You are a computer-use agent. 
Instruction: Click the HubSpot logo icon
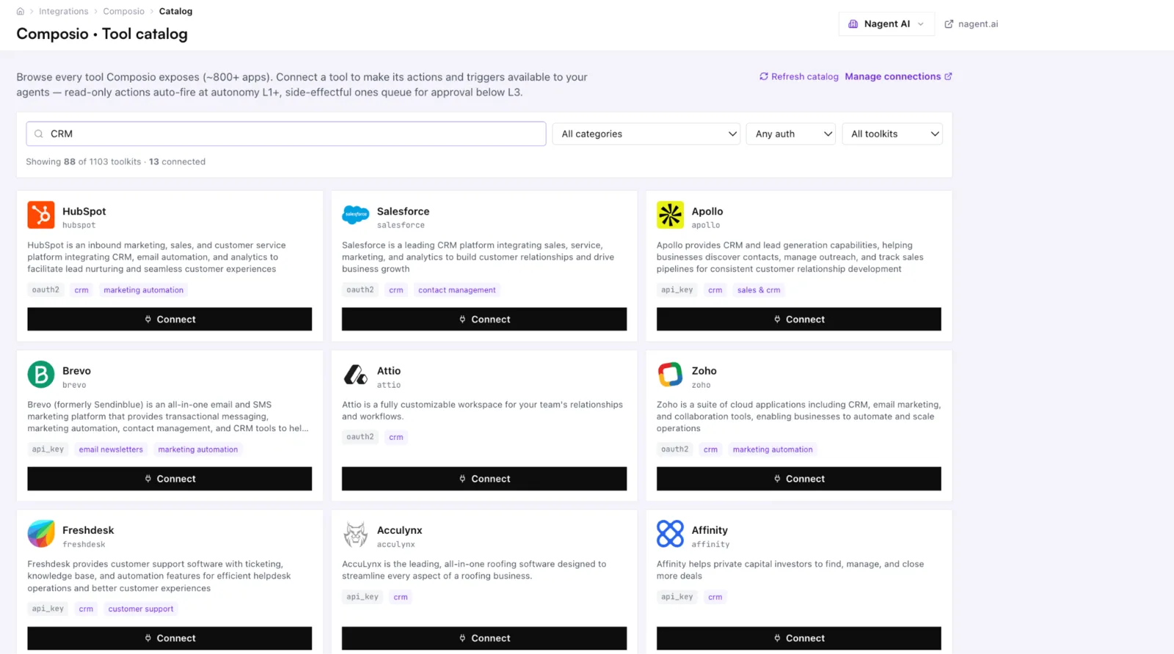(41, 215)
